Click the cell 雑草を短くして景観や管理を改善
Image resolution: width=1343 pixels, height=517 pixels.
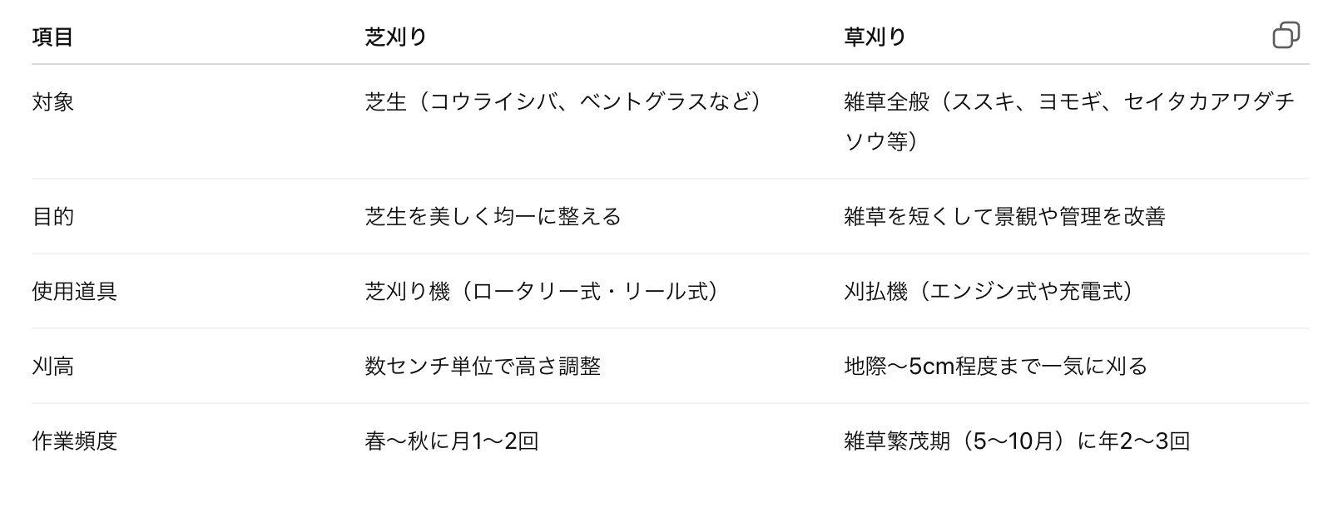tap(1004, 217)
